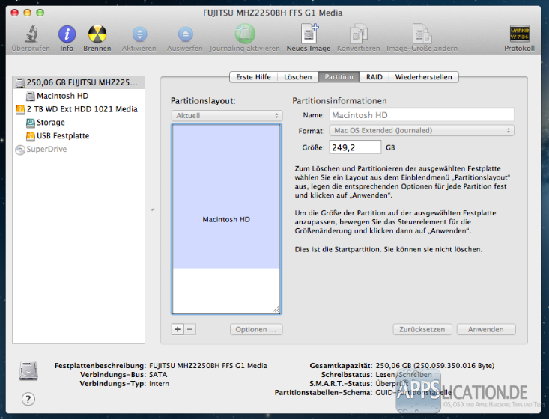
Task: Click the Partitionsinformationen heading
Action: pos(339,101)
